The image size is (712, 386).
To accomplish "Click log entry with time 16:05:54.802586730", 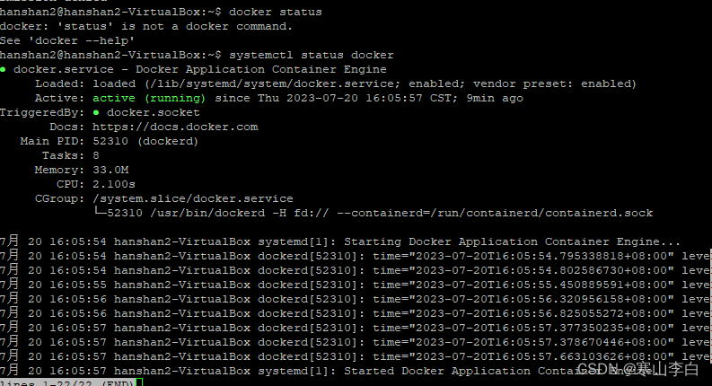I will [x=354, y=271].
